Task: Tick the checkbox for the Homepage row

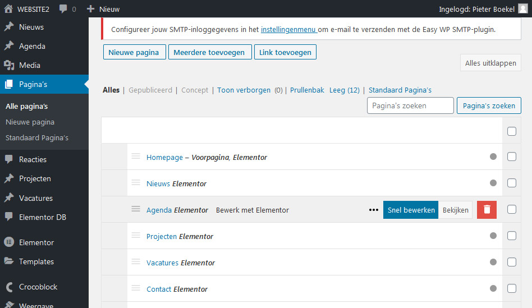Action: (x=511, y=157)
